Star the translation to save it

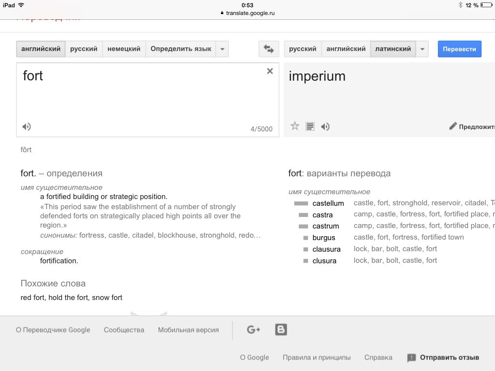point(295,126)
